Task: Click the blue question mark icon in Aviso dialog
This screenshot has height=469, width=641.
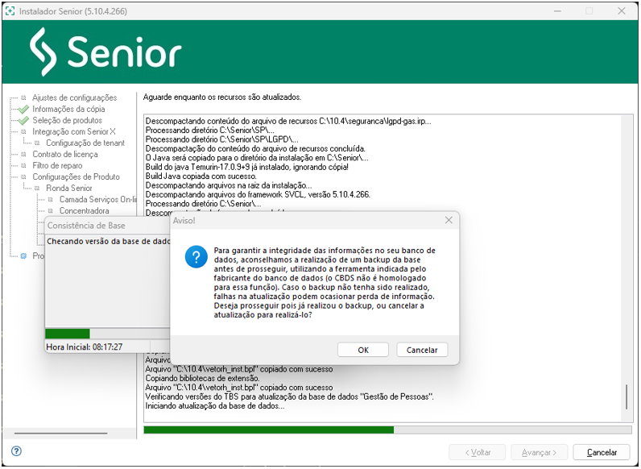Action: tap(196, 256)
